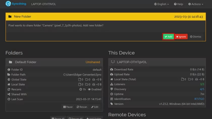The width and height of the screenshot is (212, 119).
Task: Click Rescan All button
Action: 75,118
